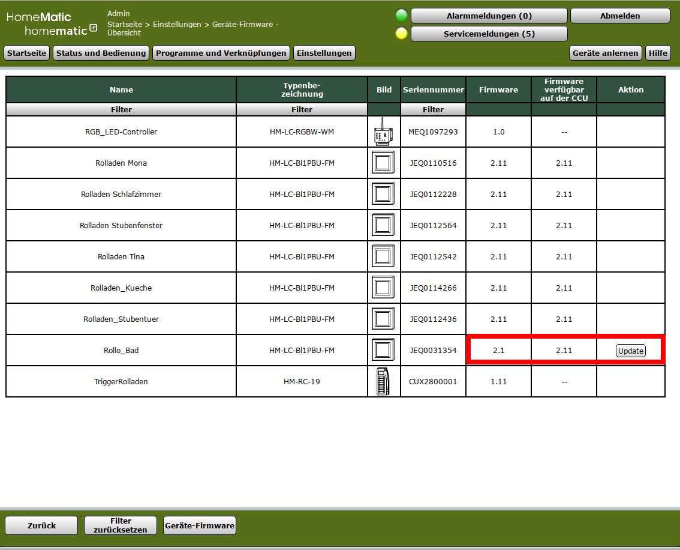Open the Typenbezeichnung column filter
Screen dimensions: 680x550
pyautogui.click(x=302, y=109)
